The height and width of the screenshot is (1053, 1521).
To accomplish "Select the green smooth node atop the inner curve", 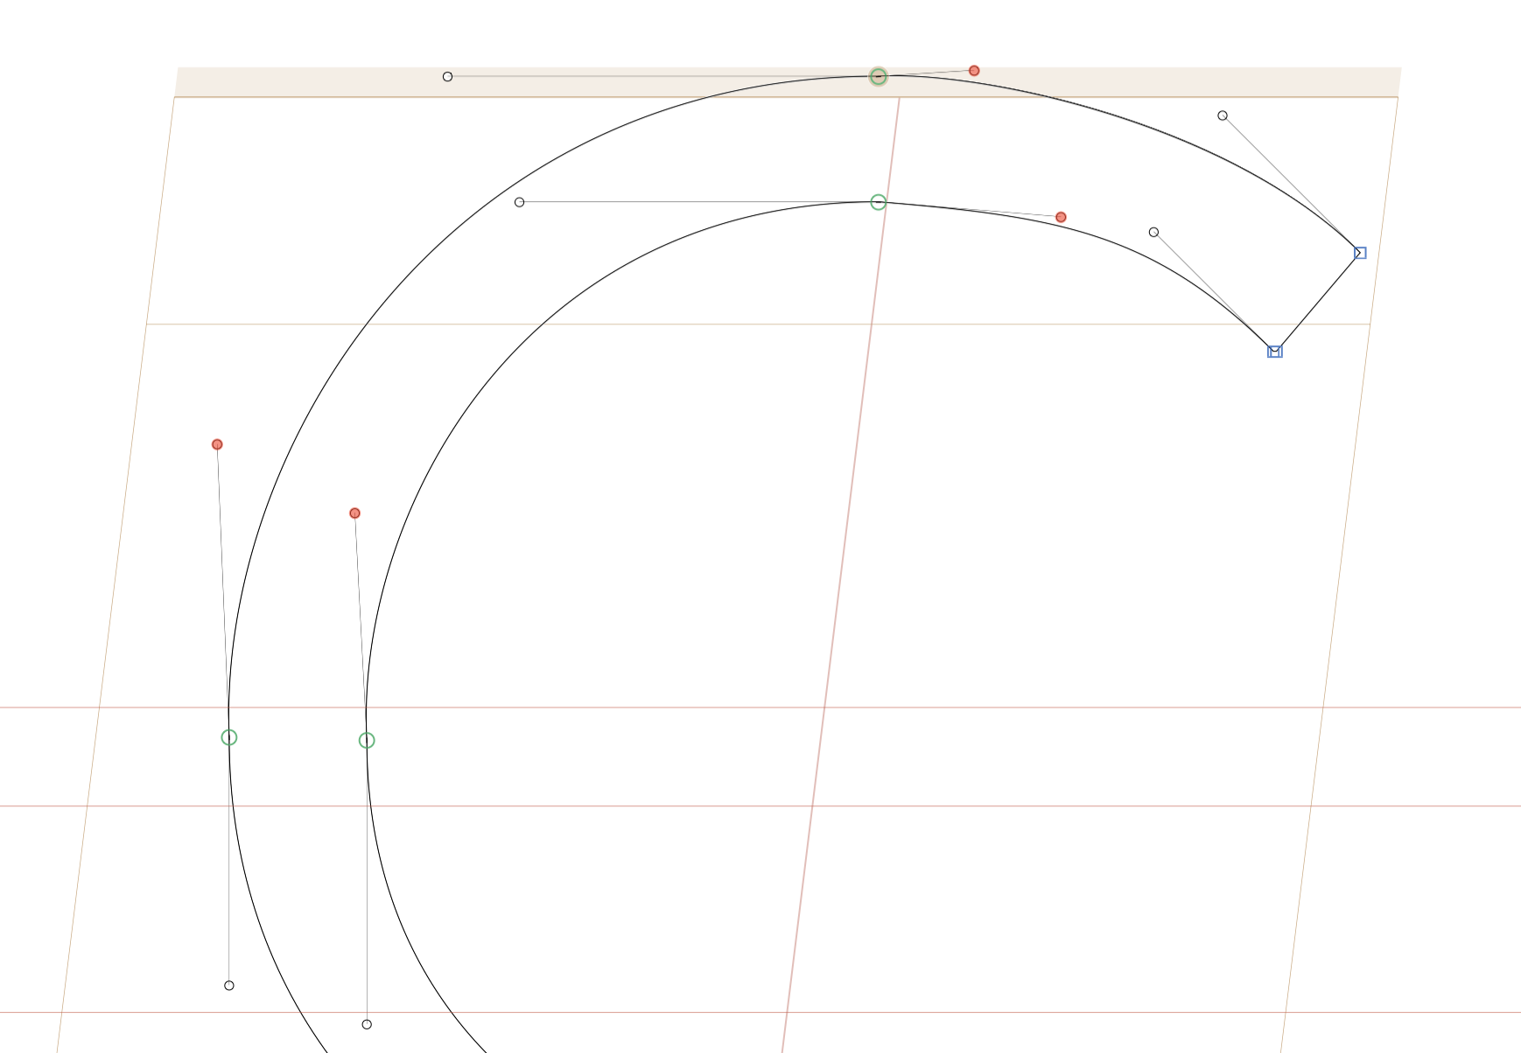I will tap(878, 202).
